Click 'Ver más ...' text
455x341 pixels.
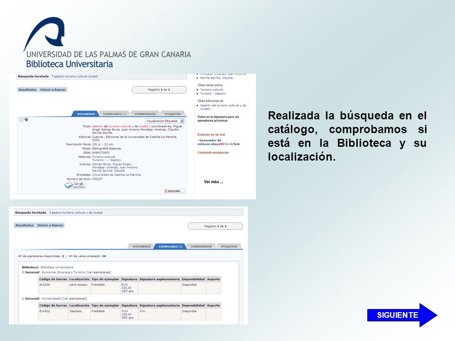click(x=213, y=182)
